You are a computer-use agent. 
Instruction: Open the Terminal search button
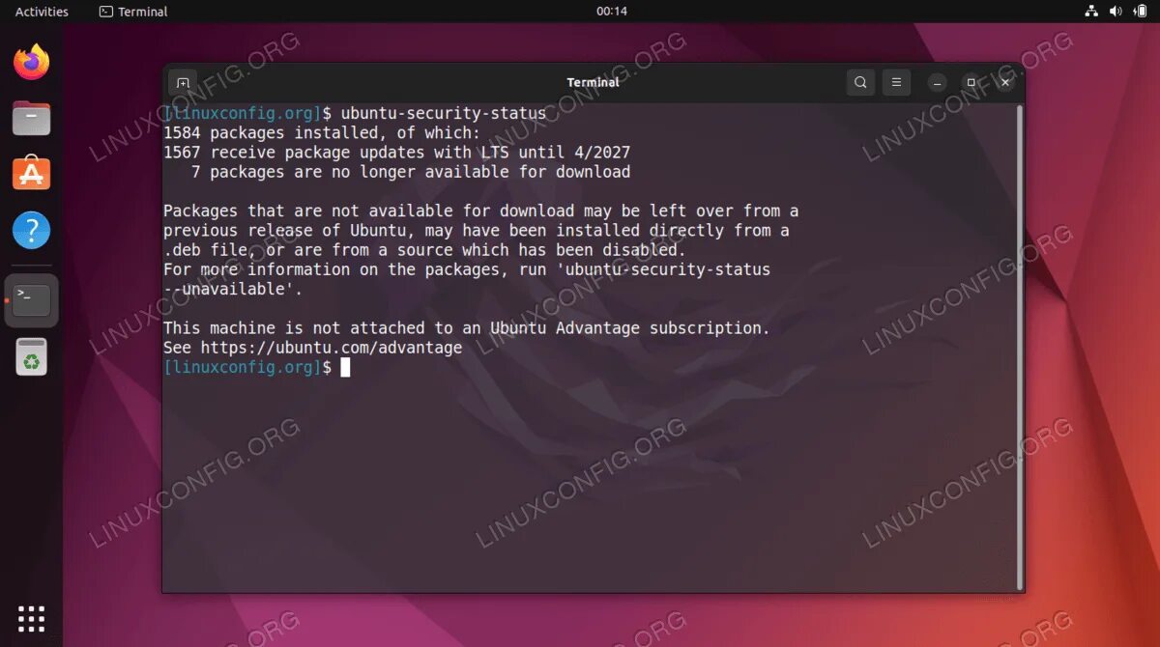pos(860,82)
